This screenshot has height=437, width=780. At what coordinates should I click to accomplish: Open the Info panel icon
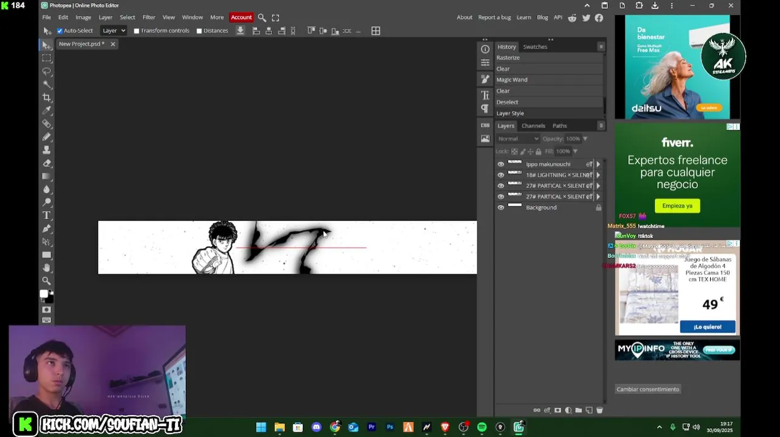485,49
